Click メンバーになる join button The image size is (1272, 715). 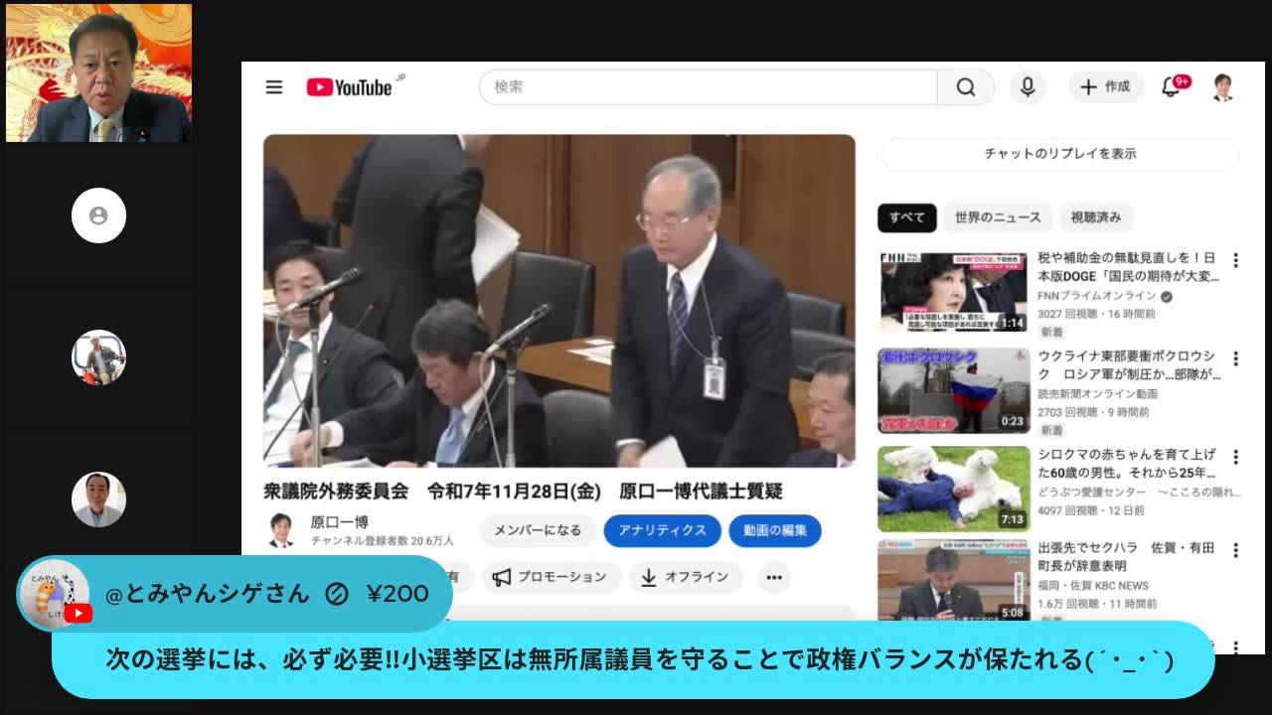point(538,530)
